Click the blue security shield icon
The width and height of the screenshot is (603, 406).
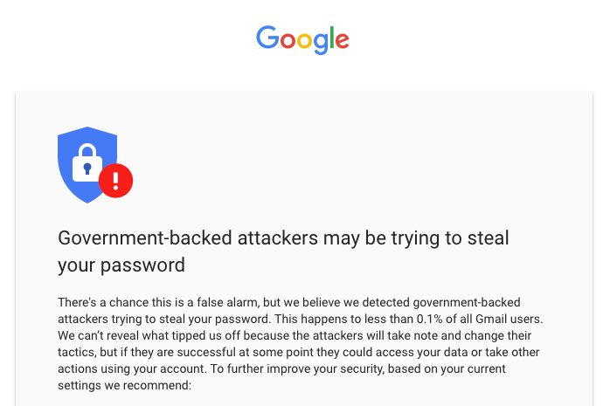coord(87,164)
